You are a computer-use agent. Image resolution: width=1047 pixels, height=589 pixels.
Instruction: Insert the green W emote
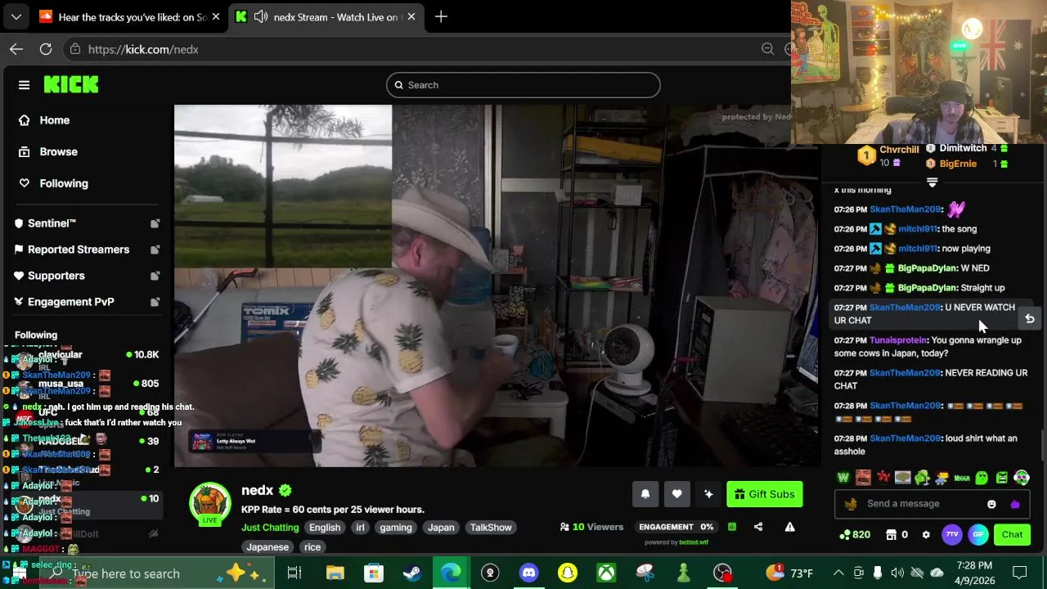843,478
